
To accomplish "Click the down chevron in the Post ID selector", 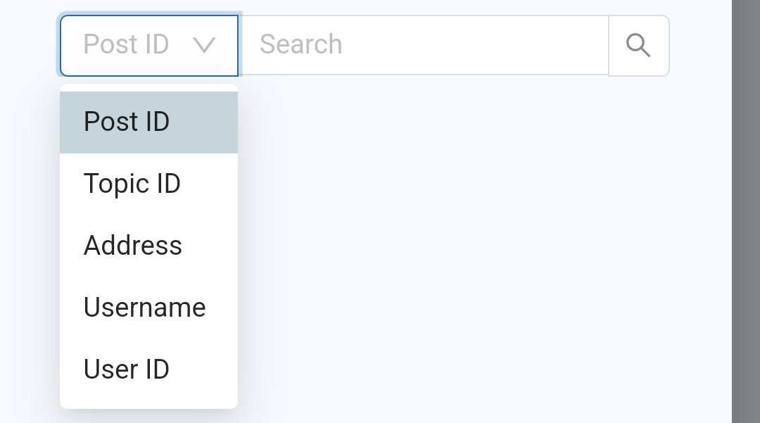I will (x=204, y=45).
